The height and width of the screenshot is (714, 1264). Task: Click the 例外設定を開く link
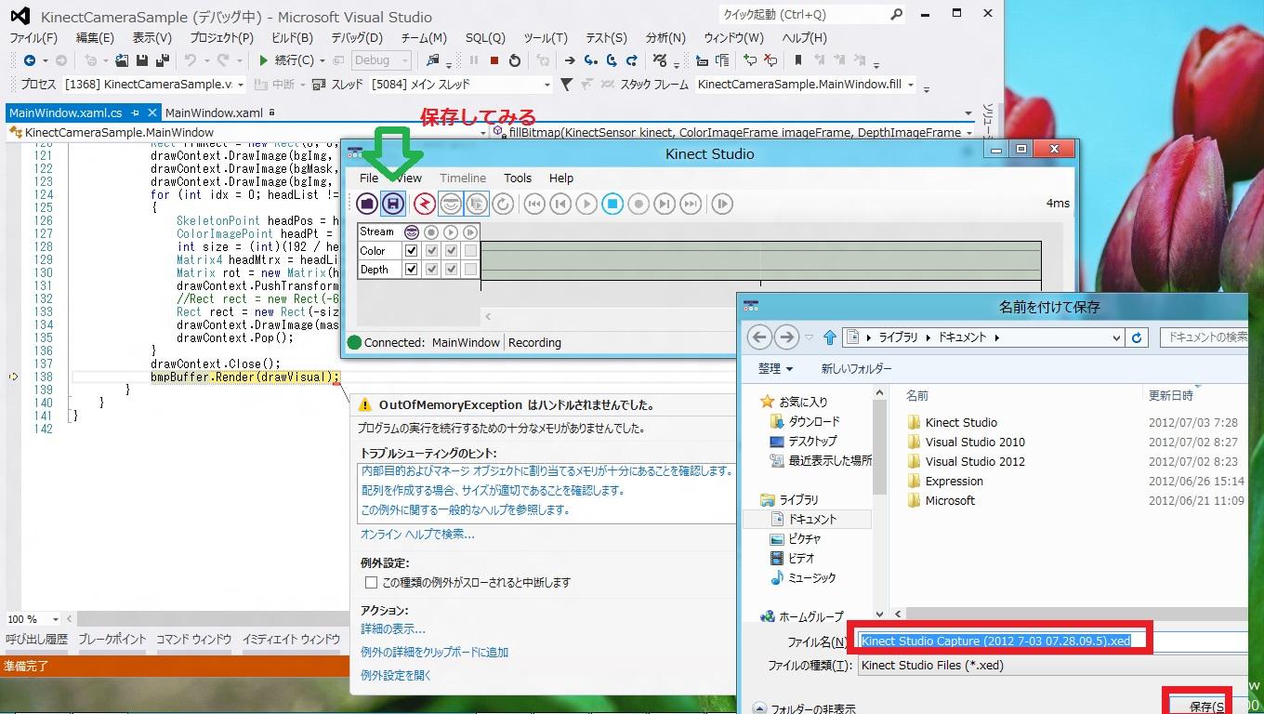(396, 676)
